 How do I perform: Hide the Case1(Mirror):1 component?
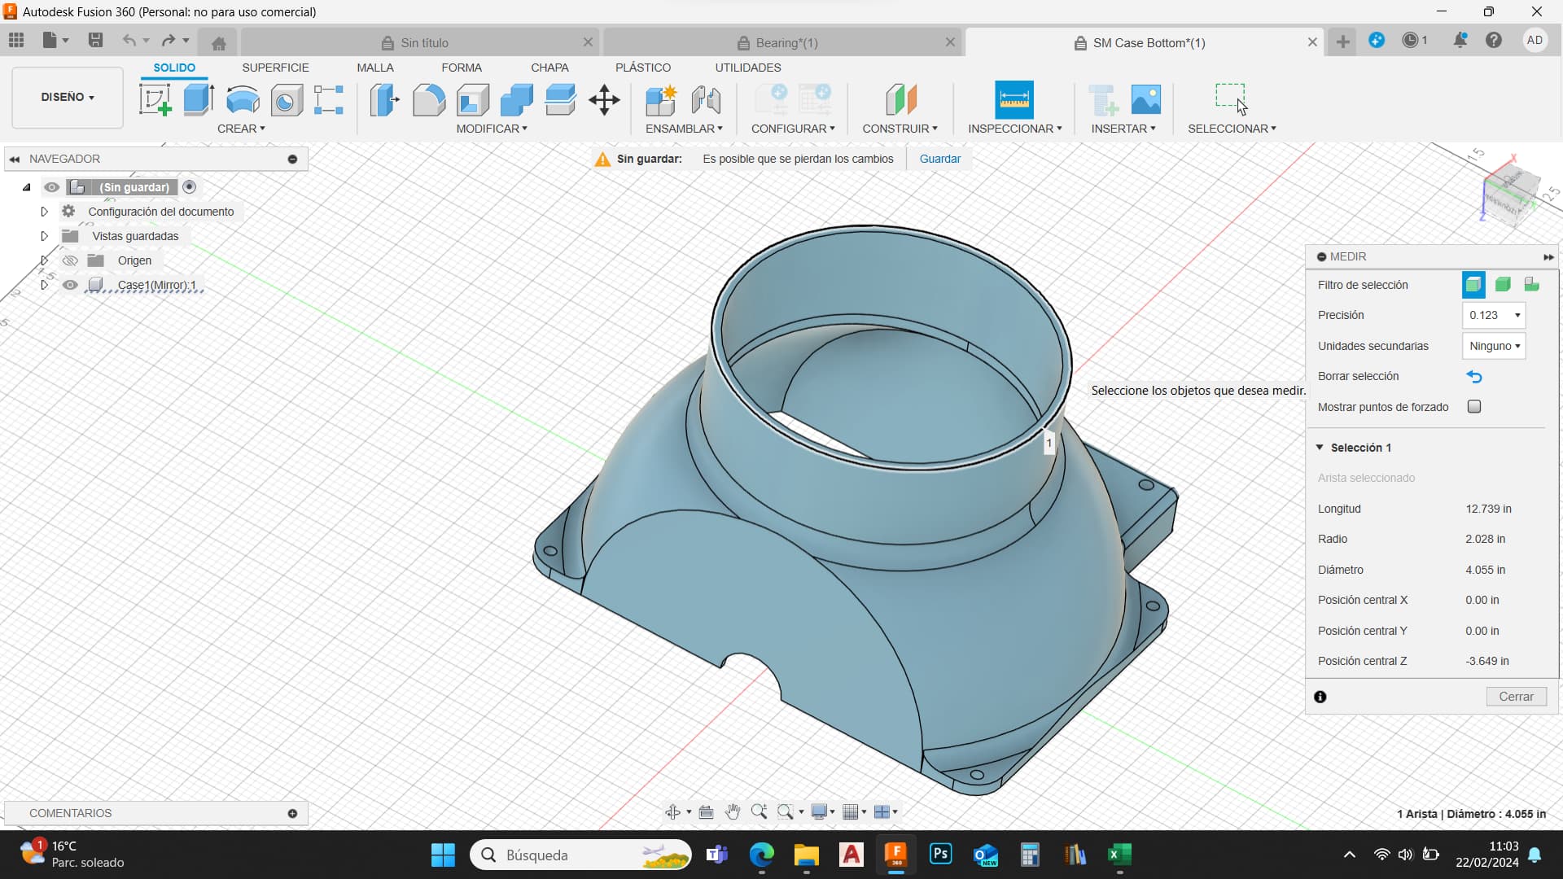pos(71,285)
